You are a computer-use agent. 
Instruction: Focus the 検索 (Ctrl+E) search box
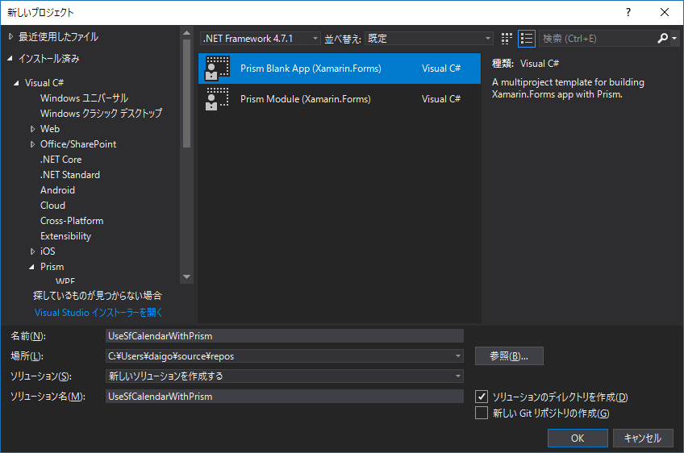click(x=598, y=39)
